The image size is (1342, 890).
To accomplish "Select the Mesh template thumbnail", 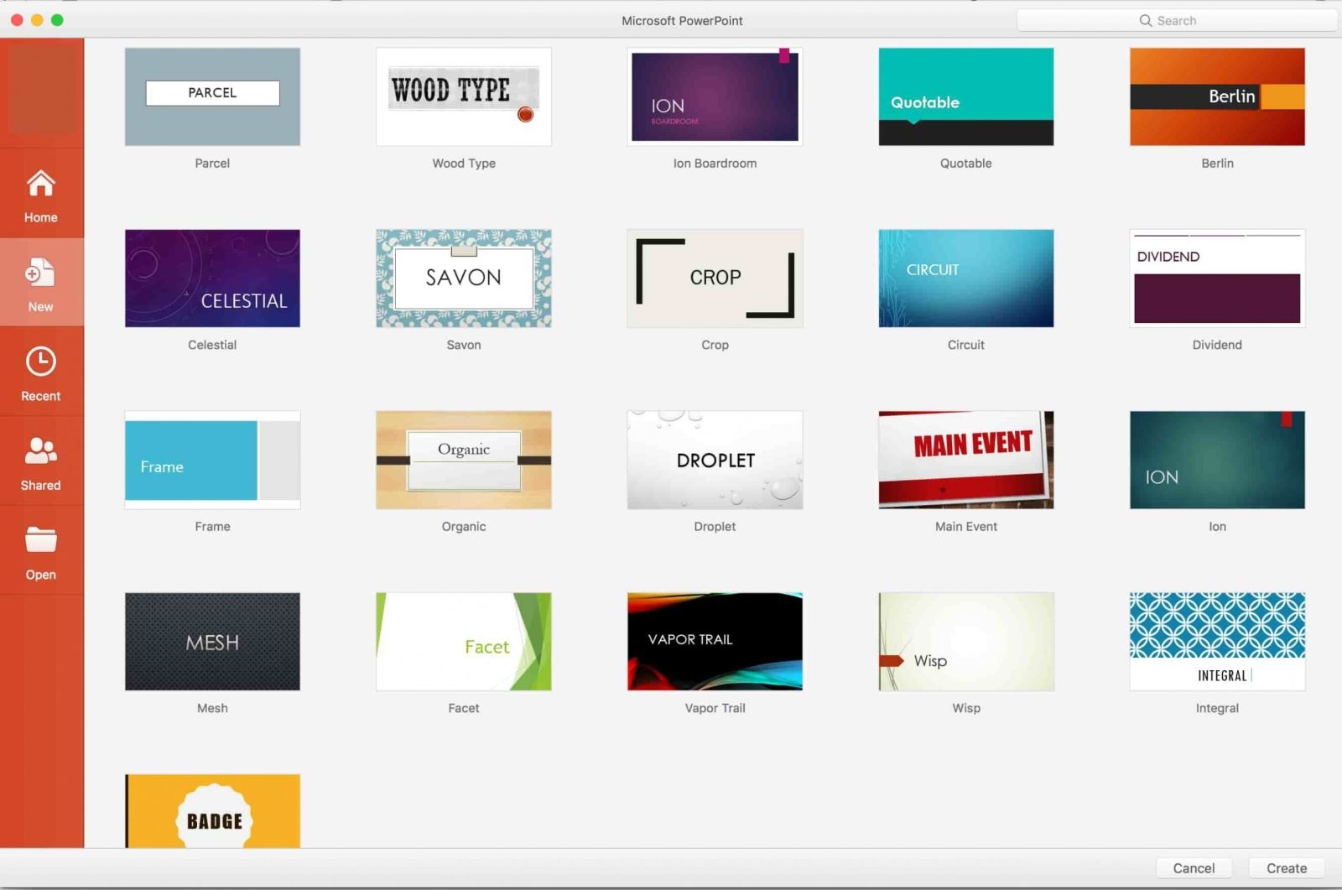I will pyautogui.click(x=212, y=642).
